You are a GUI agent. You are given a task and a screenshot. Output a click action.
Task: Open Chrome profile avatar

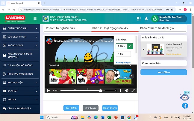(185, 10)
